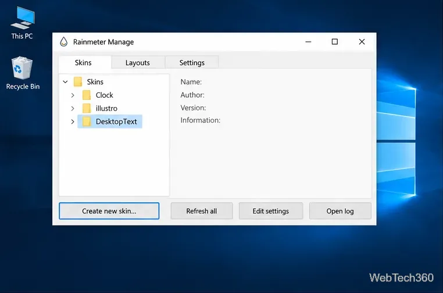443x293 pixels.
Task: Click the Rainmeter Manage title text
Action: [x=103, y=42]
